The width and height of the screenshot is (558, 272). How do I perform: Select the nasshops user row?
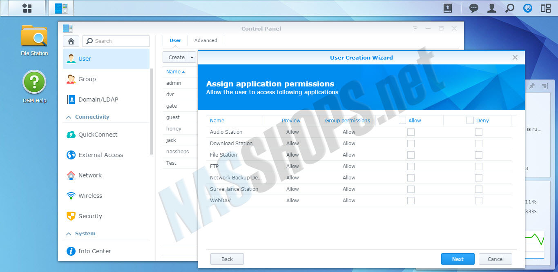(x=180, y=152)
